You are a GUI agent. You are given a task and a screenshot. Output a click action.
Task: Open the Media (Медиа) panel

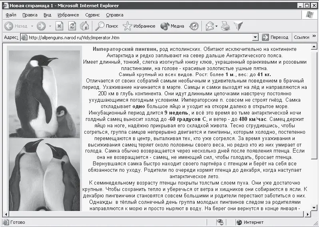pos(172,26)
